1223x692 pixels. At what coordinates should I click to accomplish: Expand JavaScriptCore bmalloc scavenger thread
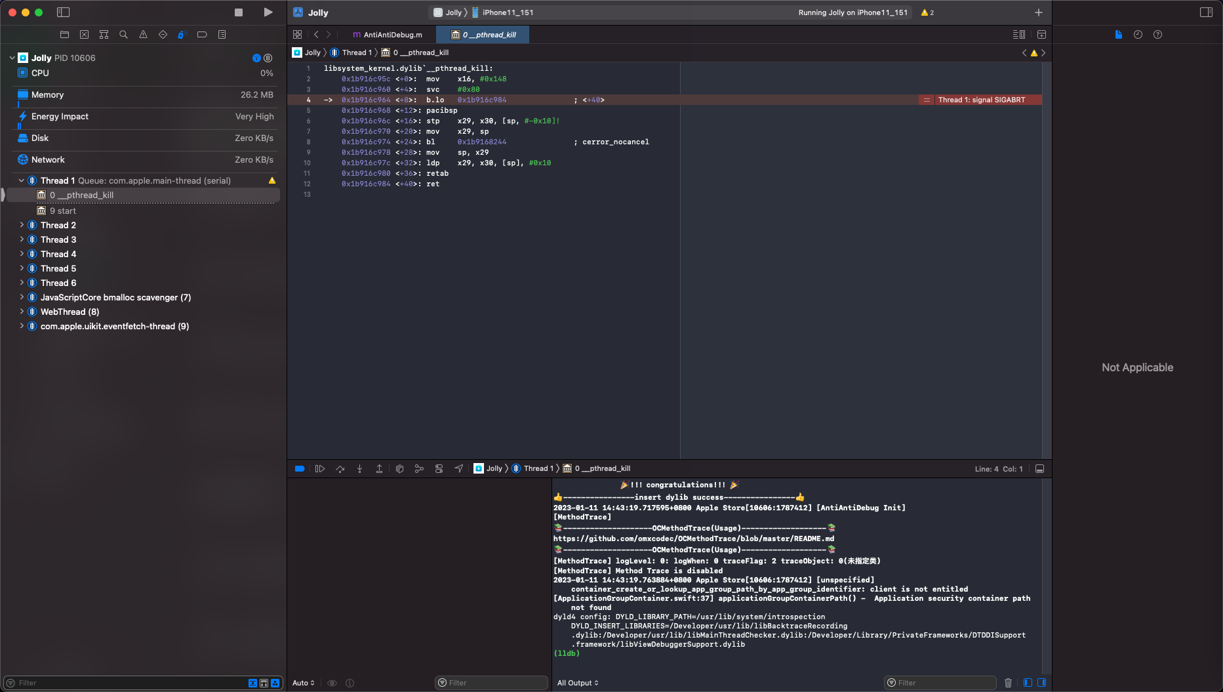click(x=22, y=297)
